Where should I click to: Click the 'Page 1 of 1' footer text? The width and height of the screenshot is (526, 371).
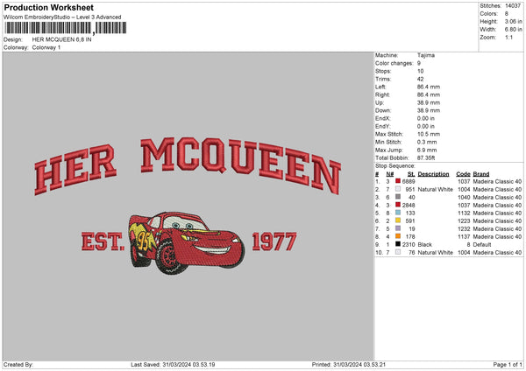[508, 364]
